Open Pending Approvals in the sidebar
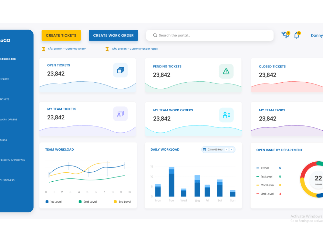Image resolution: width=323 pixels, height=242 pixels. click(x=12, y=160)
